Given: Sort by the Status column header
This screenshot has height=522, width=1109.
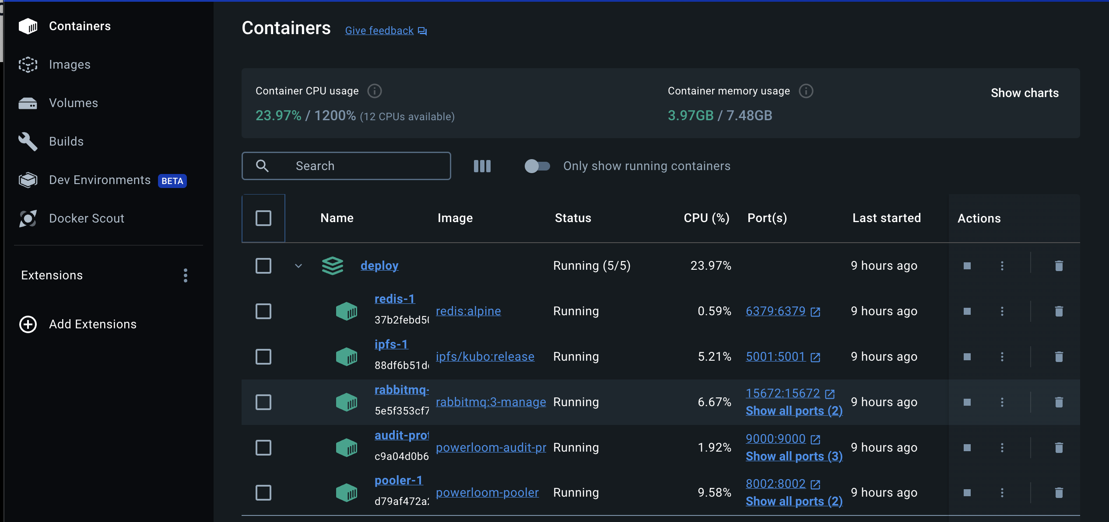Looking at the screenshot, I should [x=573, y=218].
